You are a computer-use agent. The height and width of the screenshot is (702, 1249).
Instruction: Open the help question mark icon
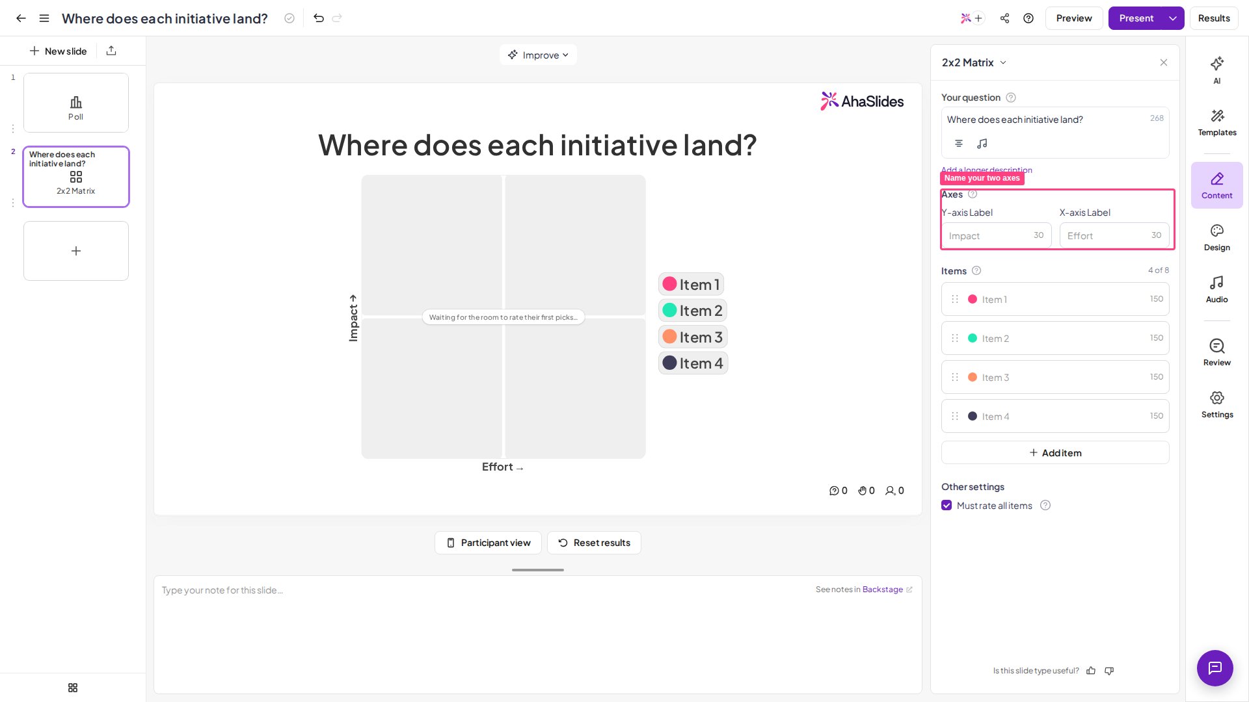[x=1028, y=18]
